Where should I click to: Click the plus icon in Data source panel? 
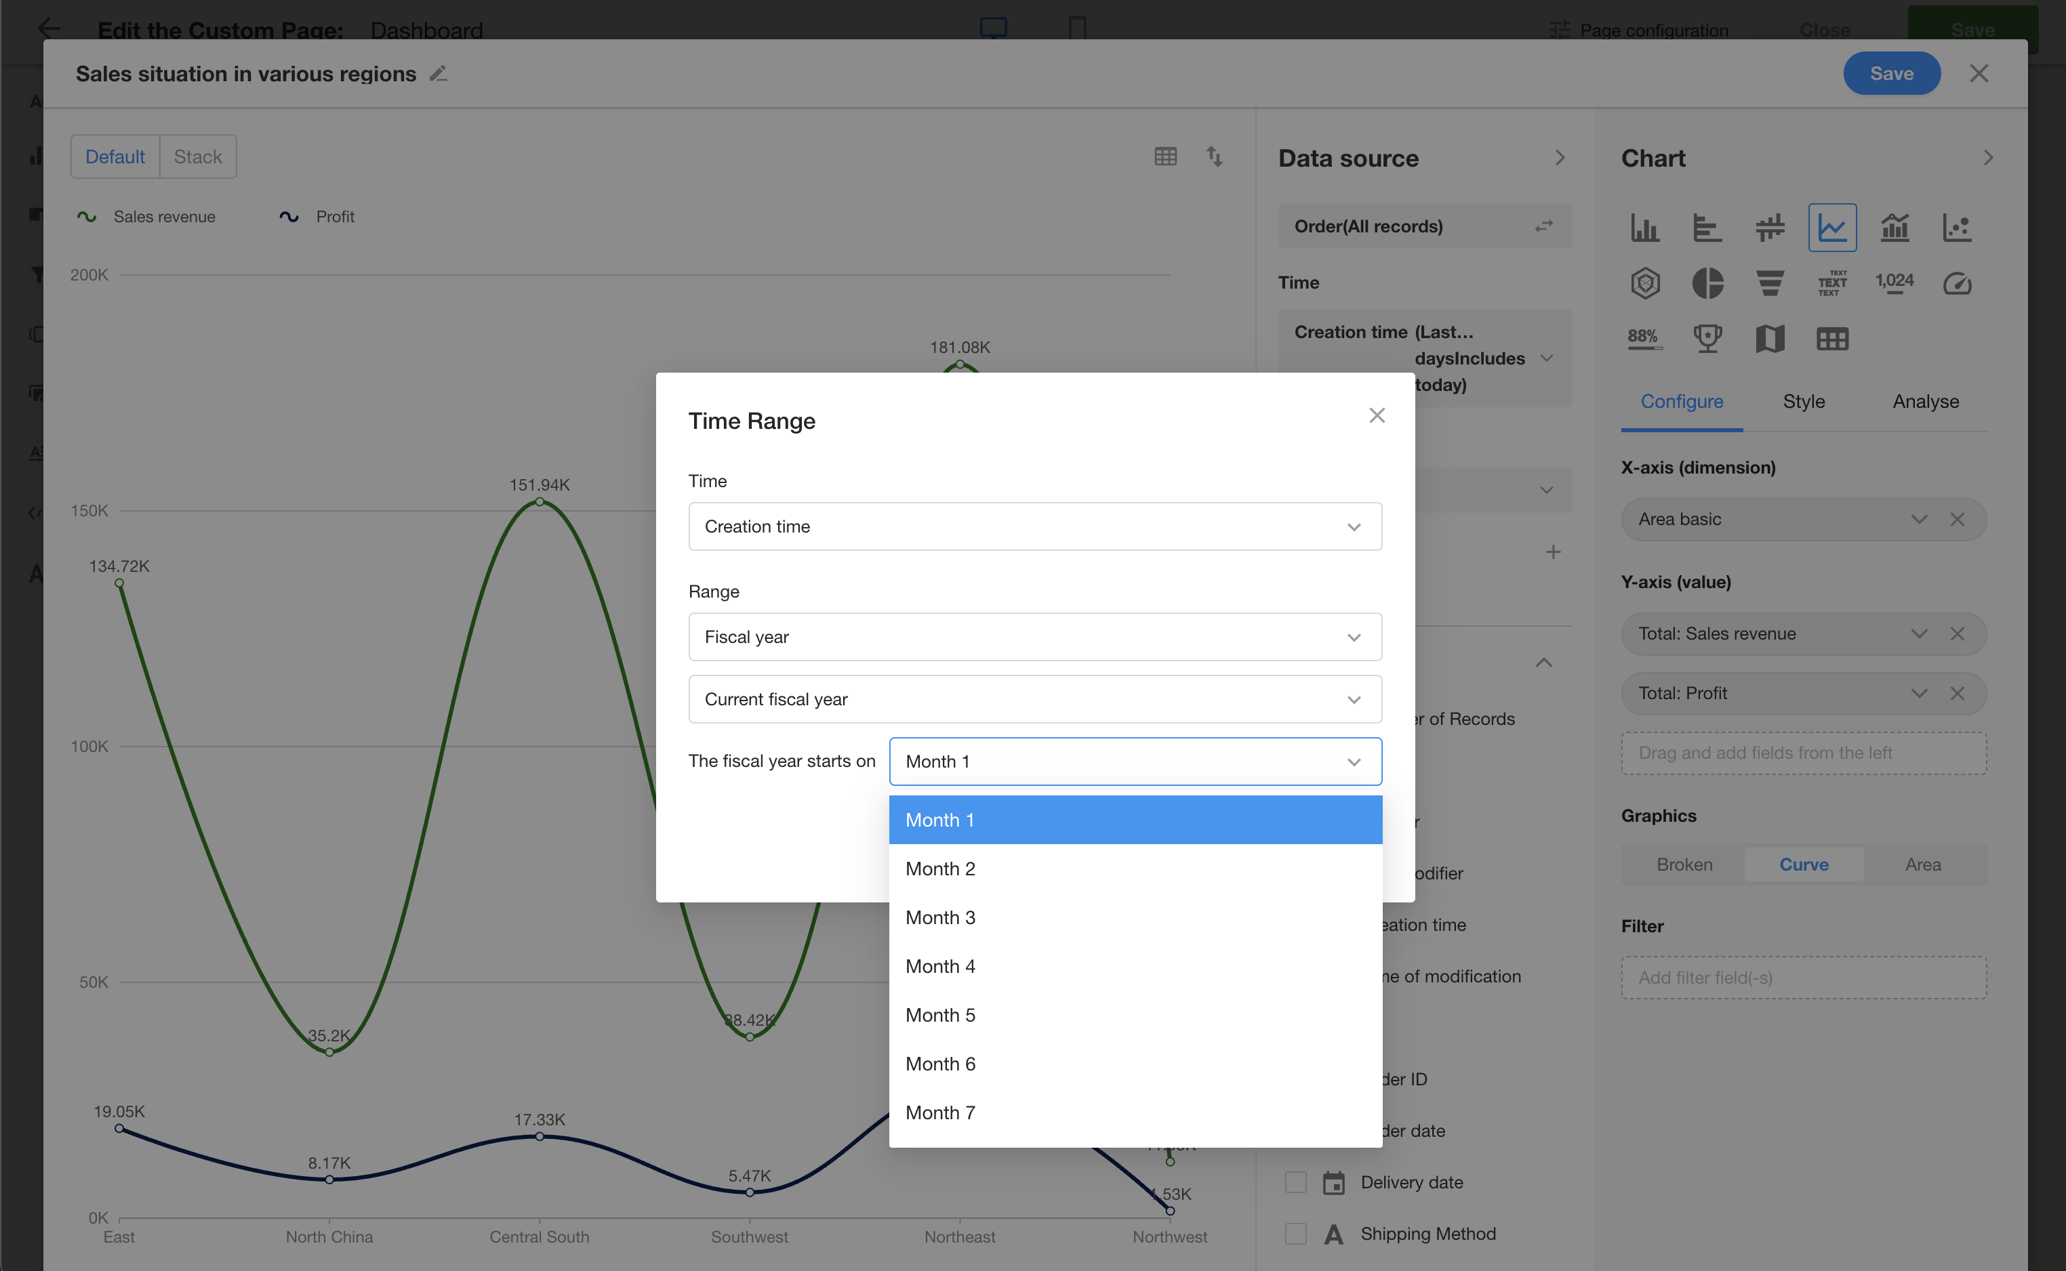tap(1553, 551)
